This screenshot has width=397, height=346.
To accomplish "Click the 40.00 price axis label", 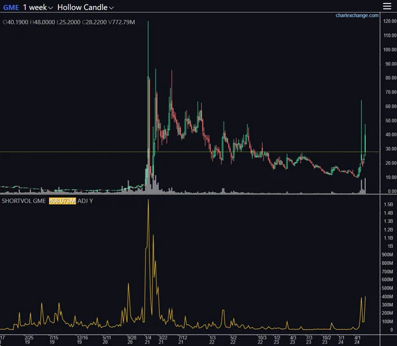I will tap(391, 134).
